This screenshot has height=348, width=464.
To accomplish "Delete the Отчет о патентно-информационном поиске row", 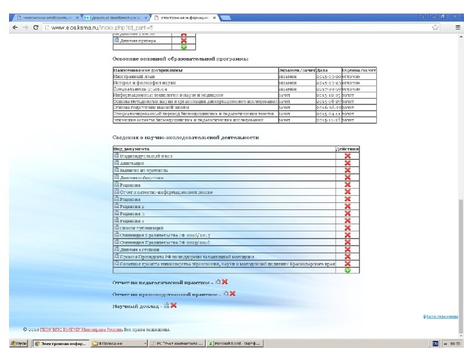I will (x=347, y=192).
